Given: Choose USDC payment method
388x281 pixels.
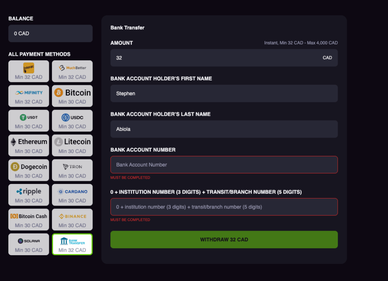Looking at the screenshot, I should coord(72,121).
